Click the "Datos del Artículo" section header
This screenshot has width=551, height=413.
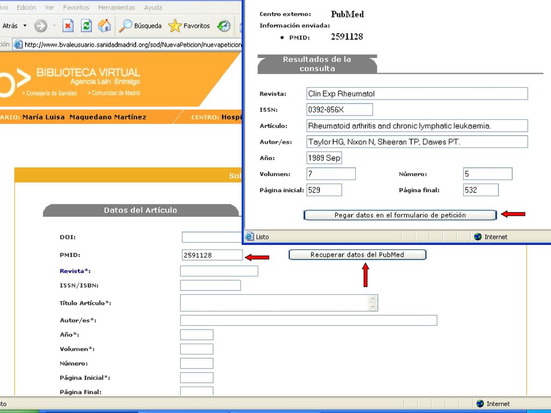pos(140,210)
